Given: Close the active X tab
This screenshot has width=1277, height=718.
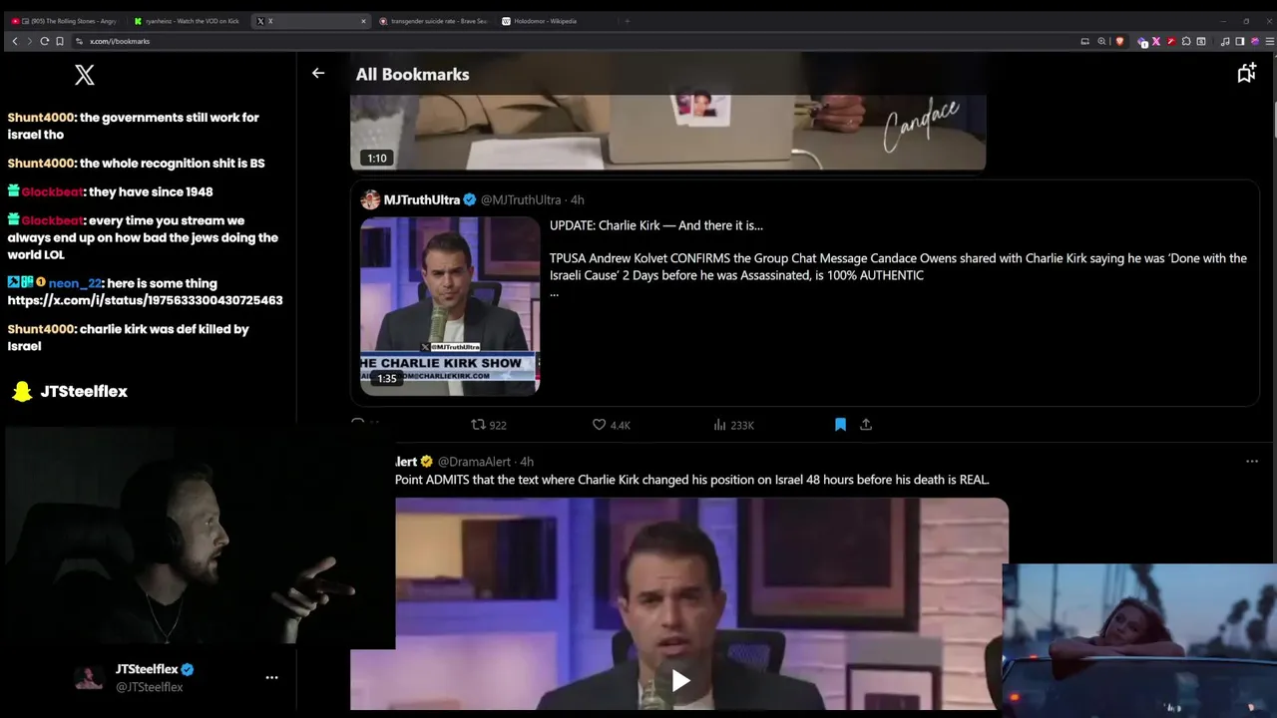Looking at the screenshot, I should [x=363, y=21].
